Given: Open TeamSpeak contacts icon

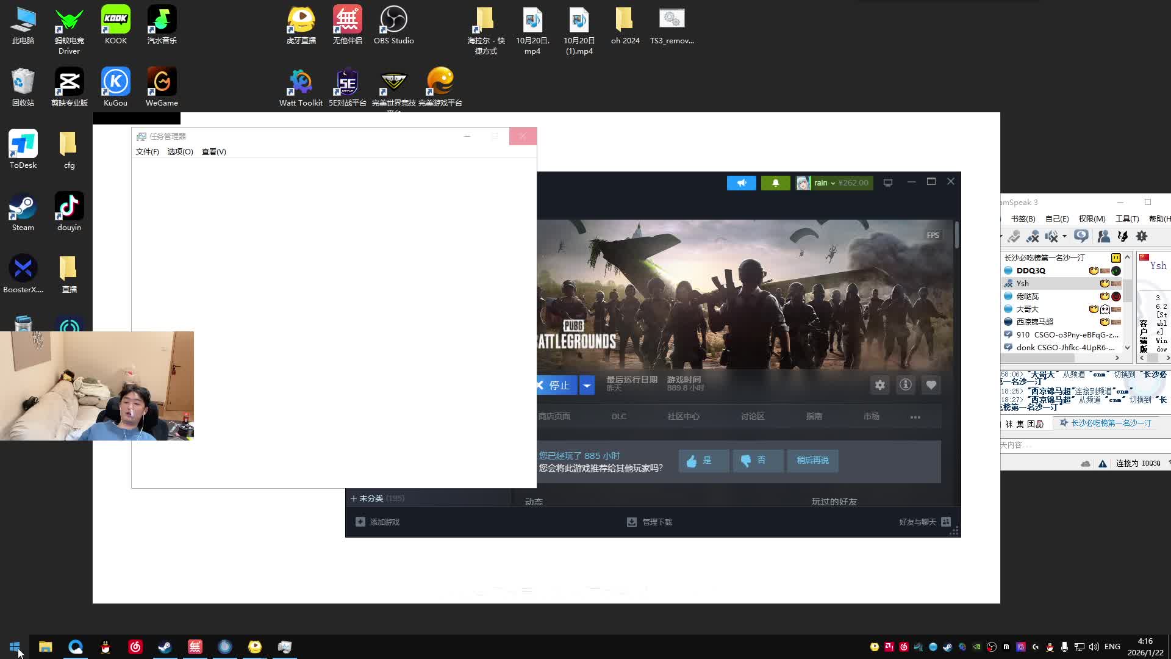Looking at the screenshot, I should pyautogui.click(x=1103, y=236).
